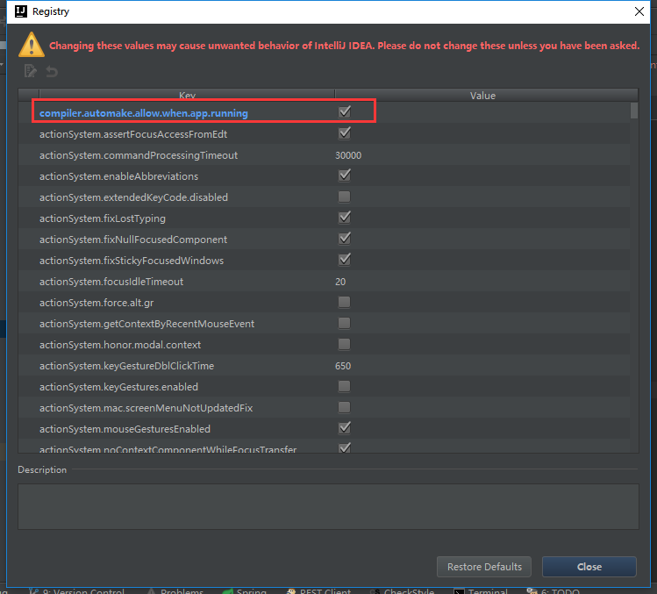Image resolution: width=657 pixels, height=594 pixels.
Task: Toggle compiler.automake.allow.when.app.running checkbox
Action: point(345,112)
